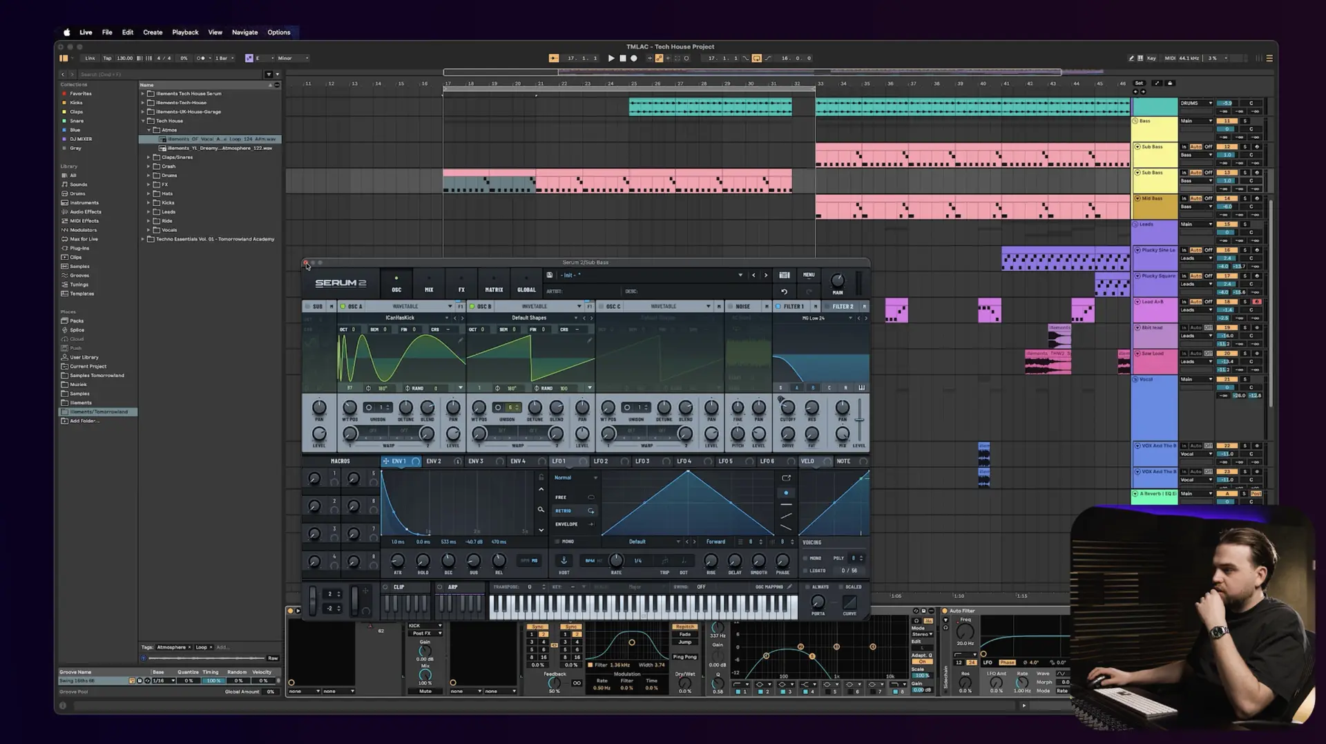Click the Serum MENU button
This screenshot has height=744, width=1326.
pyautogui.click(x=809, y=275)
